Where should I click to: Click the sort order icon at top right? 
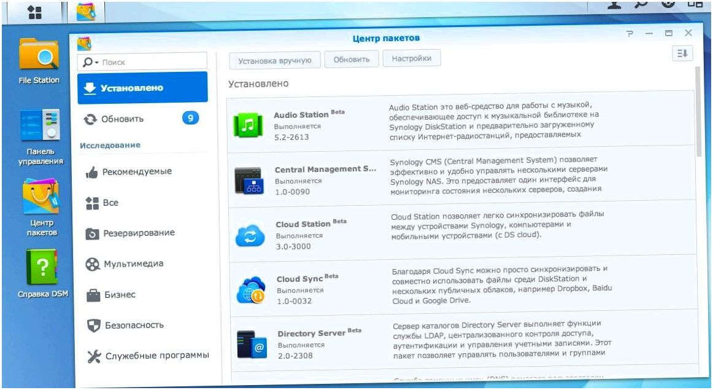pyautogui.click(x=682, y=53)
